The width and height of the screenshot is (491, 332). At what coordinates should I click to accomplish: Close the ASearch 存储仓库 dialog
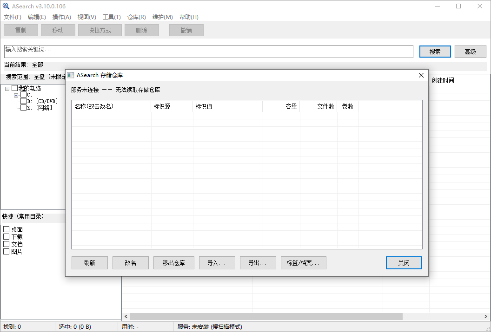coord(421,75)
